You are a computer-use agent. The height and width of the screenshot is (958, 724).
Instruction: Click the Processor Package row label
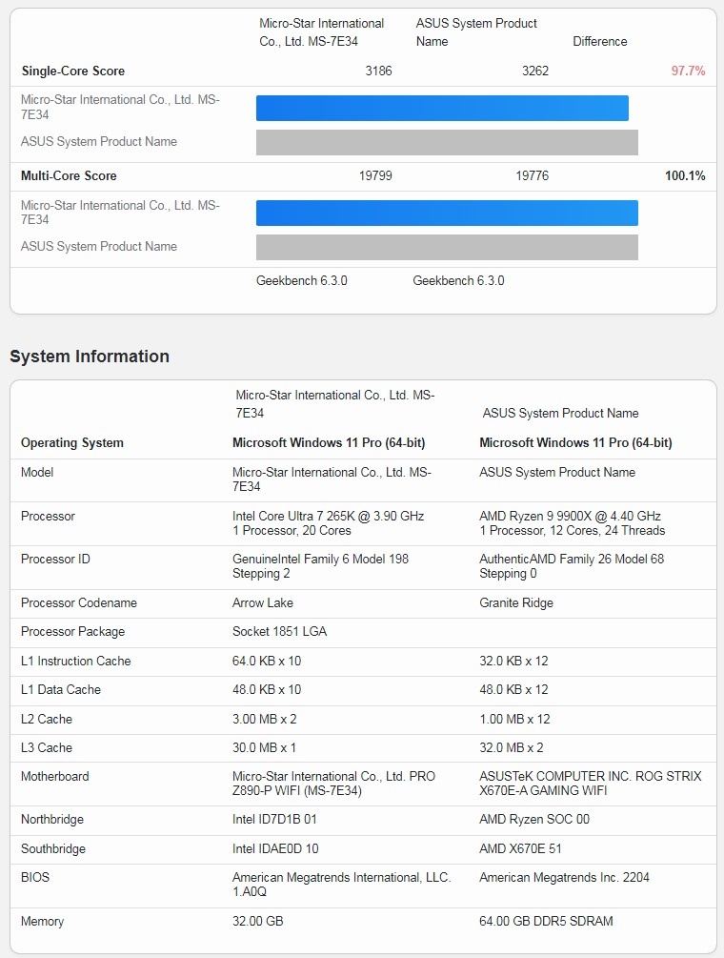[x=72, y=632]
